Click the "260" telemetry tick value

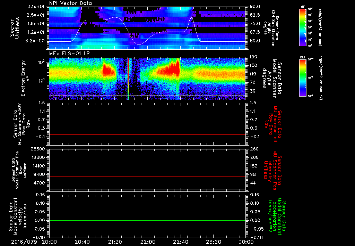(x=254, y=149)
